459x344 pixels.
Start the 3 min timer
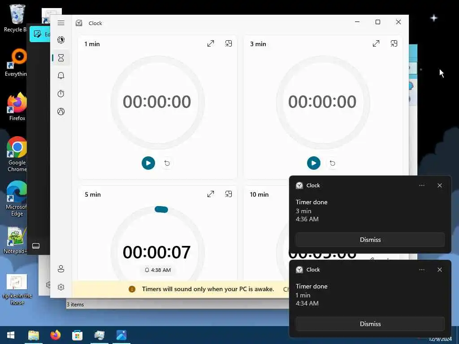pyautogui.click(x=313, y=163)
